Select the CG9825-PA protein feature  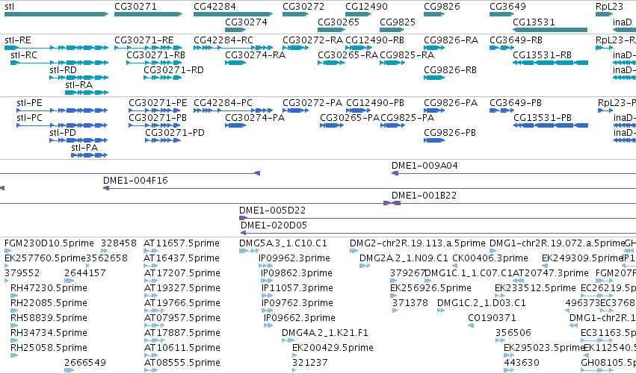pyautogui.click(x=392, y=125)
